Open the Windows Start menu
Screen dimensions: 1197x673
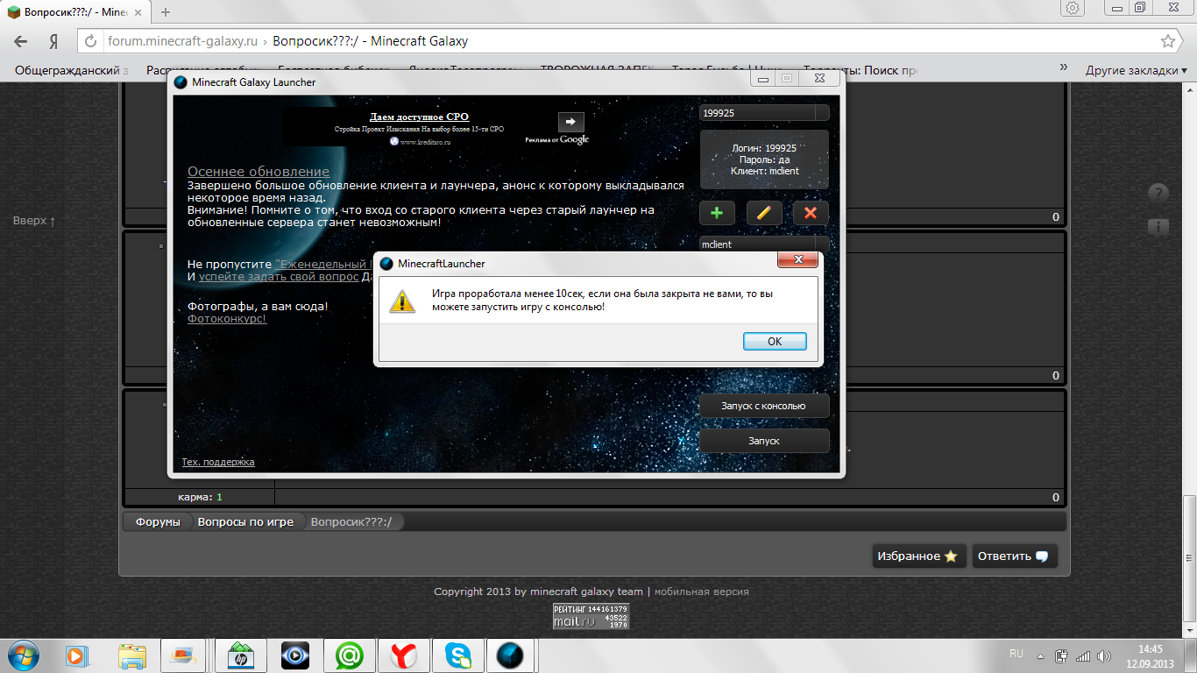click(24, 655)
